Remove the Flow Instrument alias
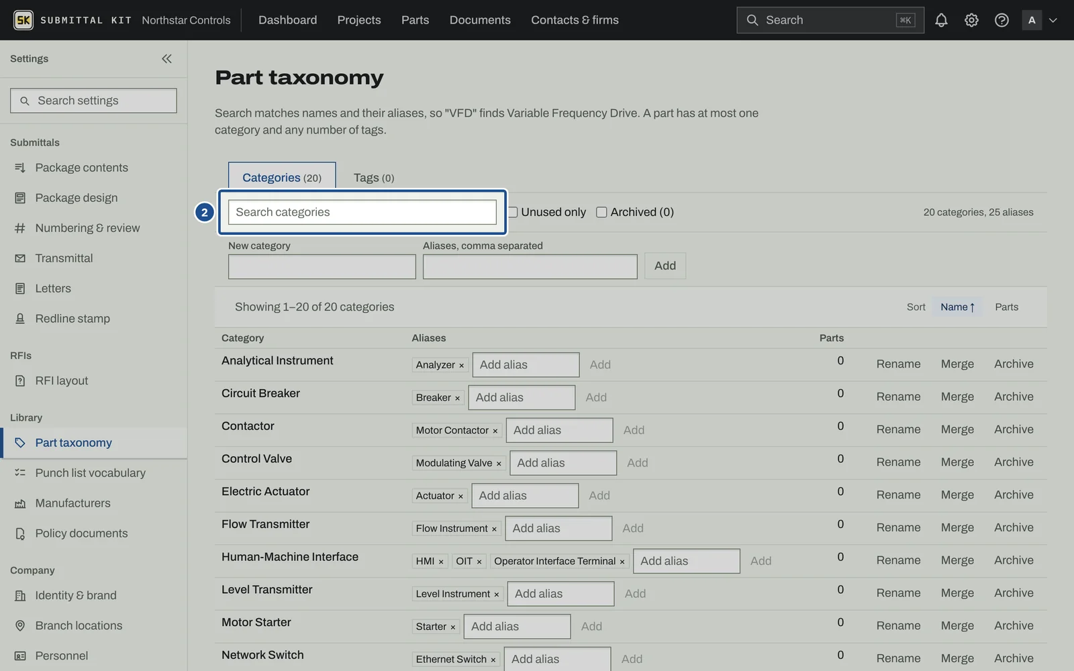 494,529
